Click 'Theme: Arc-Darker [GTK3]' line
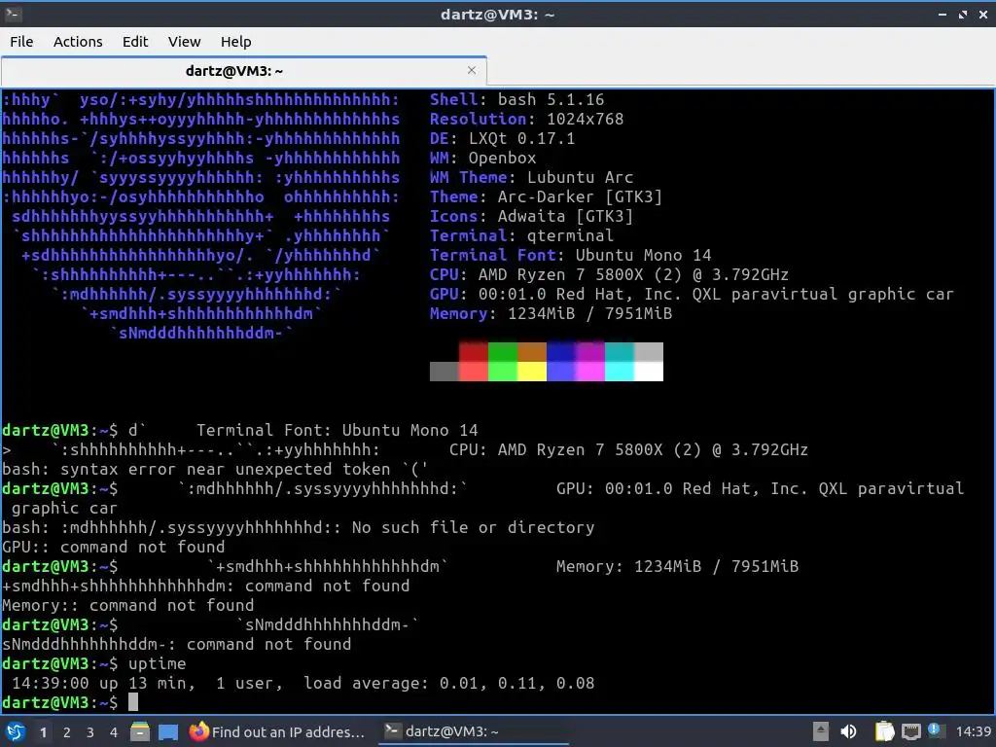Viewport: 996px width, 747px height. coord(547,196)
